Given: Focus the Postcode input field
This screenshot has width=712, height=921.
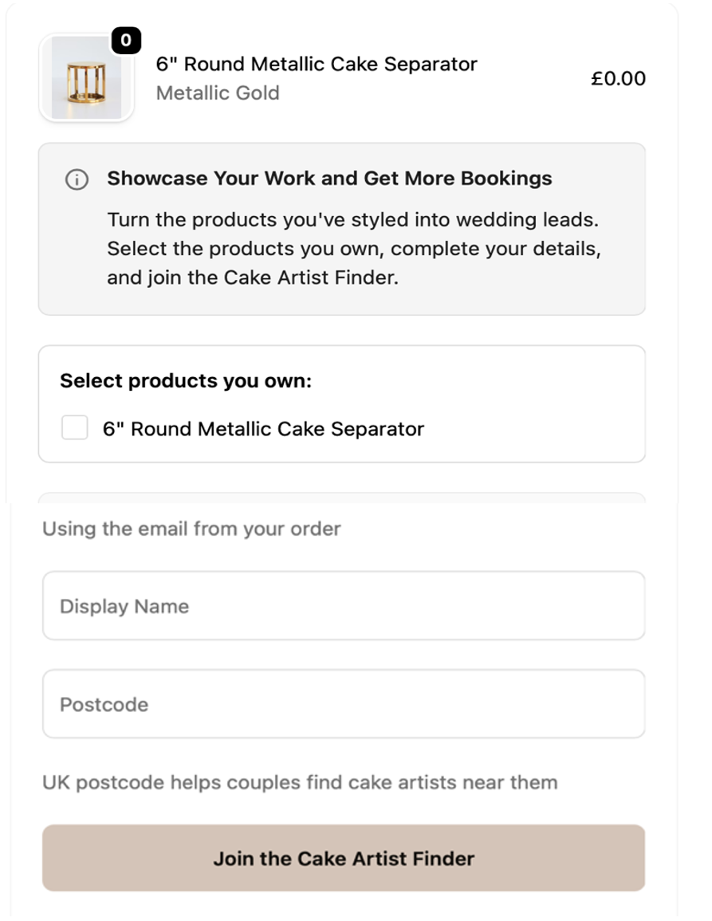Looking at the screenshot, I should [x=343, y=704].
